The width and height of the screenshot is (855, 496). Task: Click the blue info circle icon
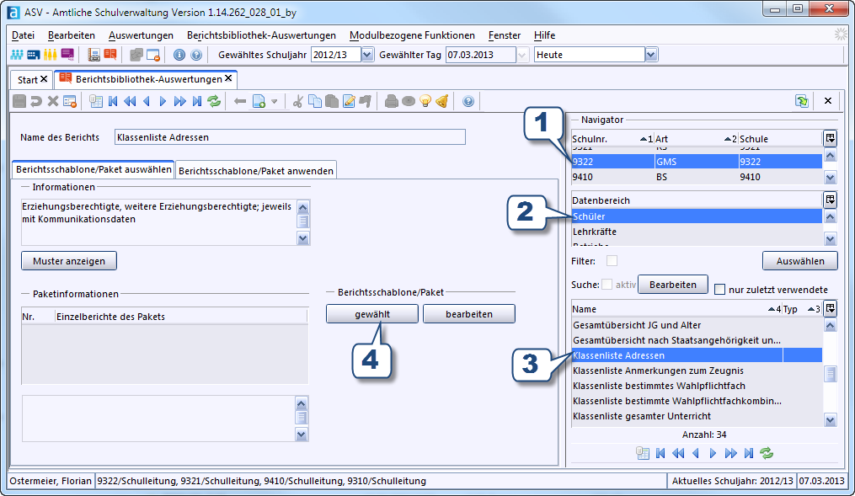pos(179,55)
